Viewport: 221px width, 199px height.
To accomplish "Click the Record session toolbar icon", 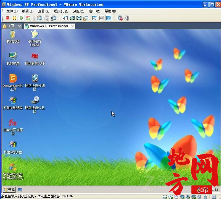I will click(x=120, y=18).
